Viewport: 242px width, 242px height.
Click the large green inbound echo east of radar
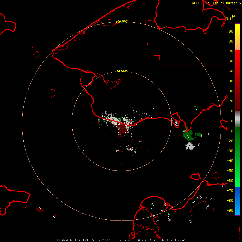tap(188, 135)
